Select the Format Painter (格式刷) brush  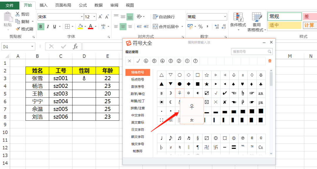click(18, 29)
